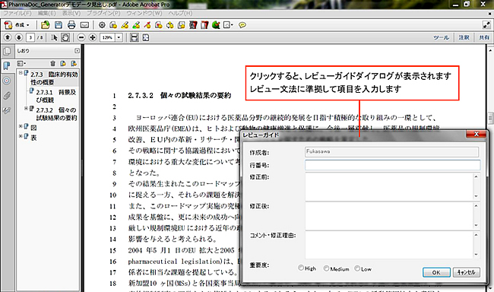This screenshot has width=494, height=292.
Task: Click the new bookmark icon
Action: [x=63, y=63]
